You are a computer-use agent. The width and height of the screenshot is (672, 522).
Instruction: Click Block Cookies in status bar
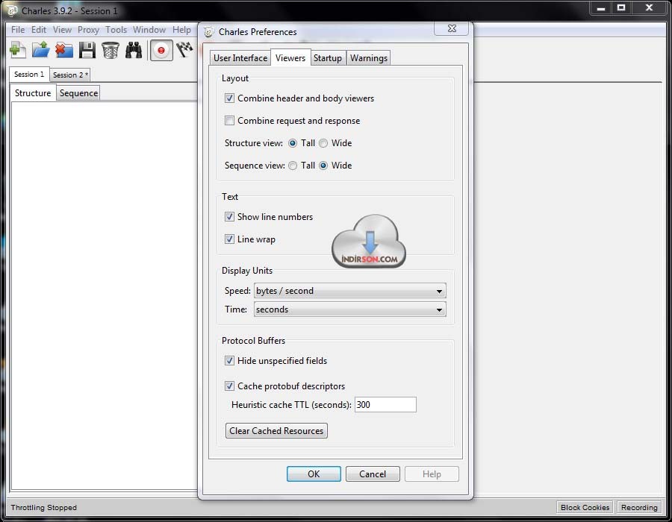[585, 507]
